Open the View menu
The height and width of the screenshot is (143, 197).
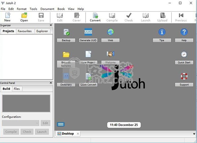[71, 9]
